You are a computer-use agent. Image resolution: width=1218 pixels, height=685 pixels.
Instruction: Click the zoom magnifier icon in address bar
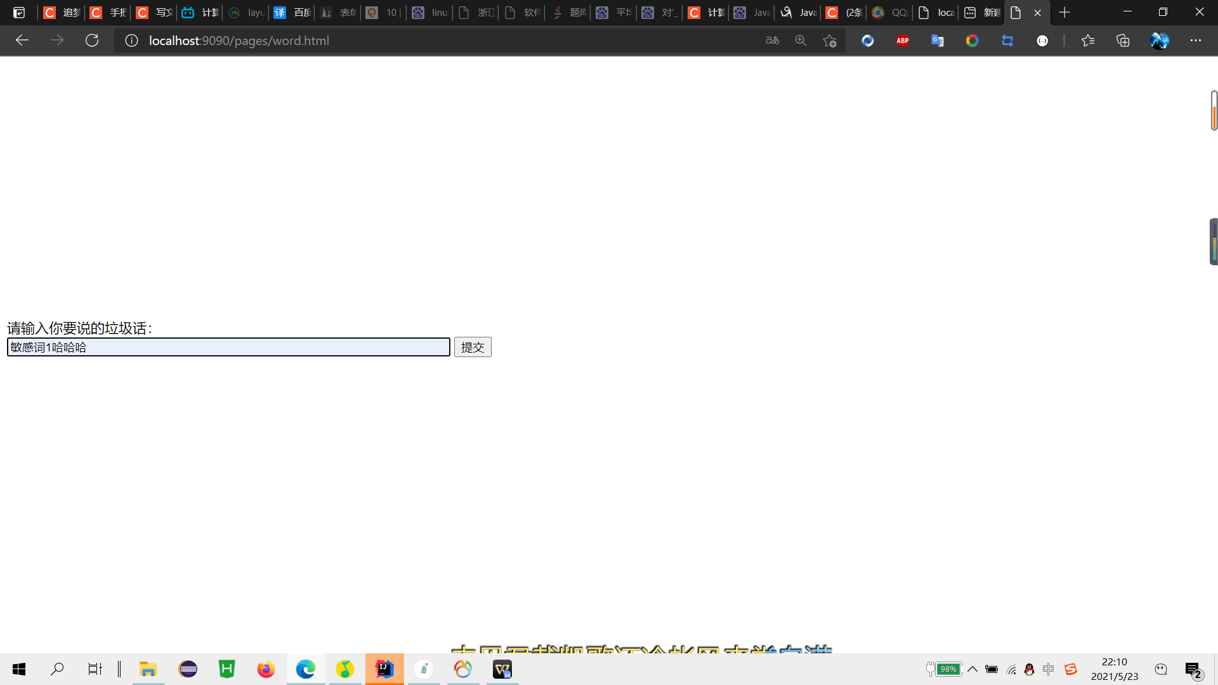tap(801, 41)
